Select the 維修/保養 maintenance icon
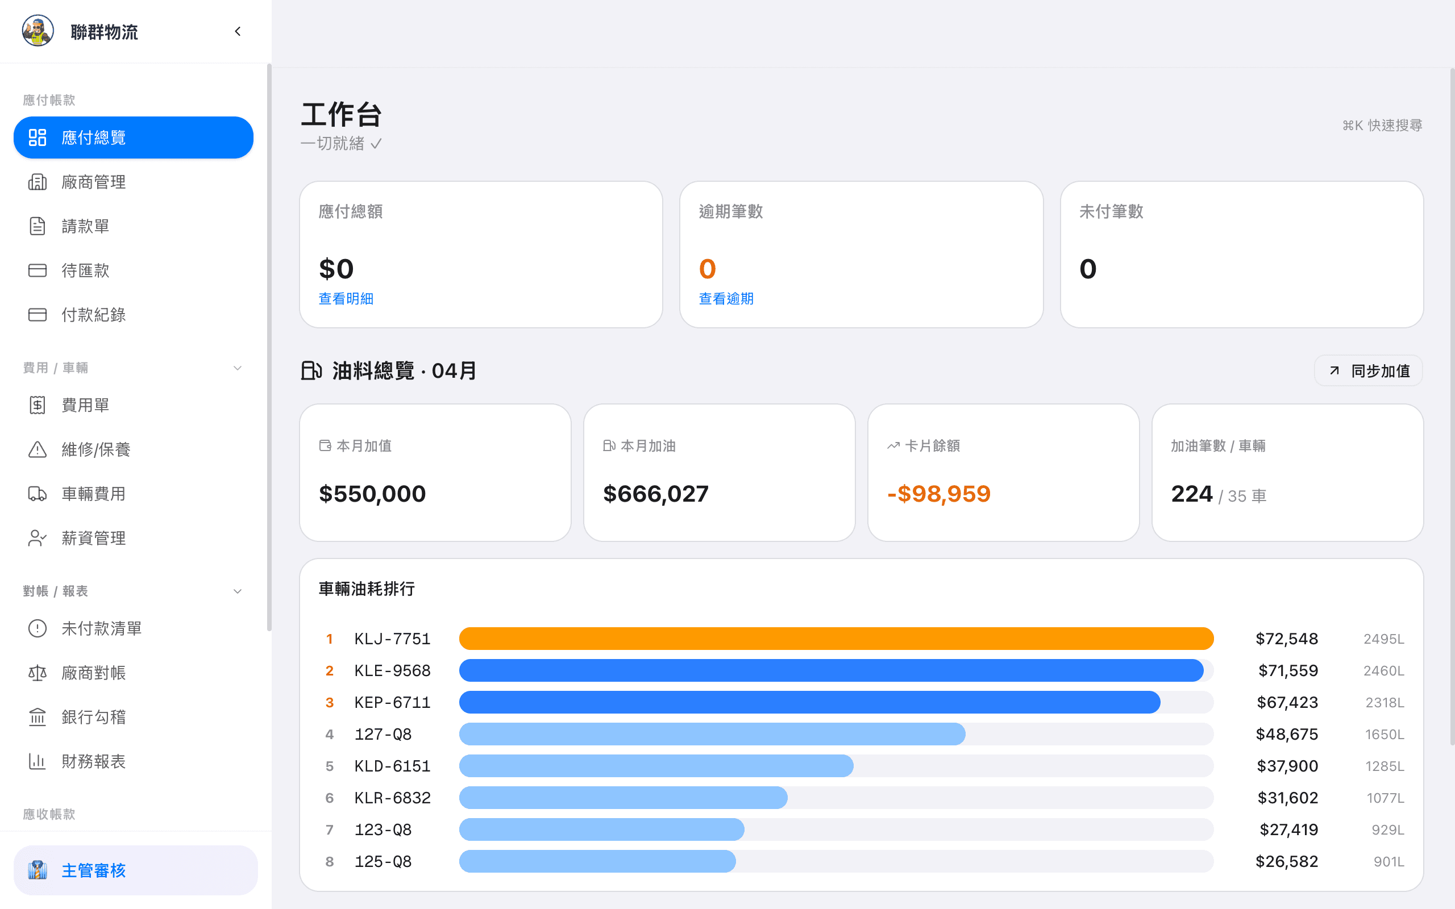 pyautogui.click(x=38, y=449)
